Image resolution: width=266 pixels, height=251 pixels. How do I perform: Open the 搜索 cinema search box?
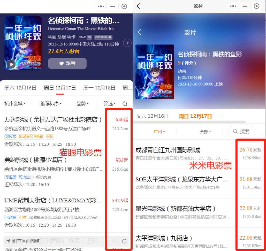pyautogui.click(x=242, y=131)
